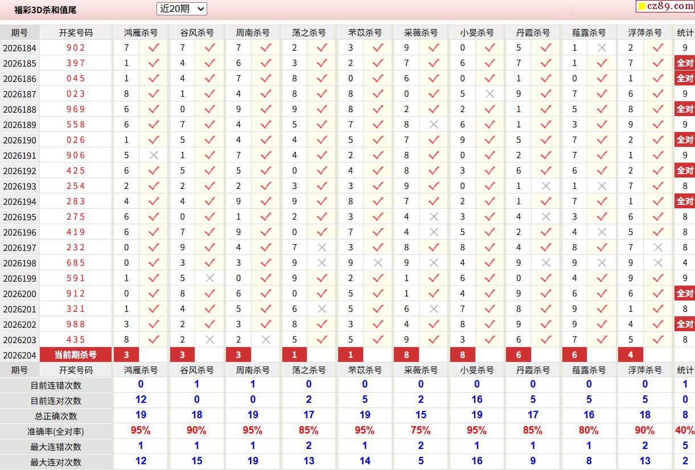Click 75% accuracy under 采薇杀号
The height and width of the screenshot is (470, 695).
421,431
